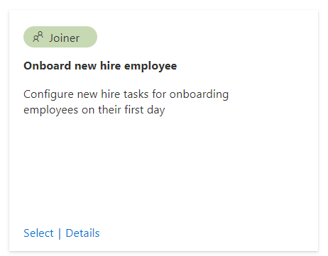Click the 'employees on their first day' text
This screenshot has height=256, width=328.
(x=94, y=110)
